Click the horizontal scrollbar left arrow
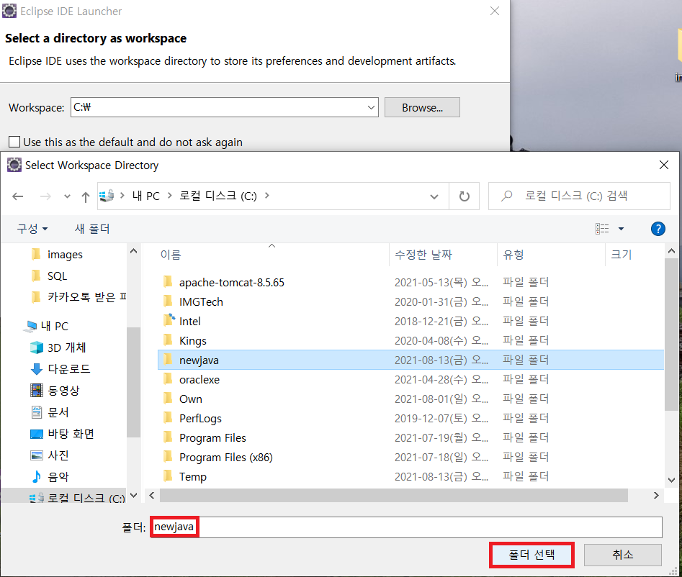 point(152,495)
